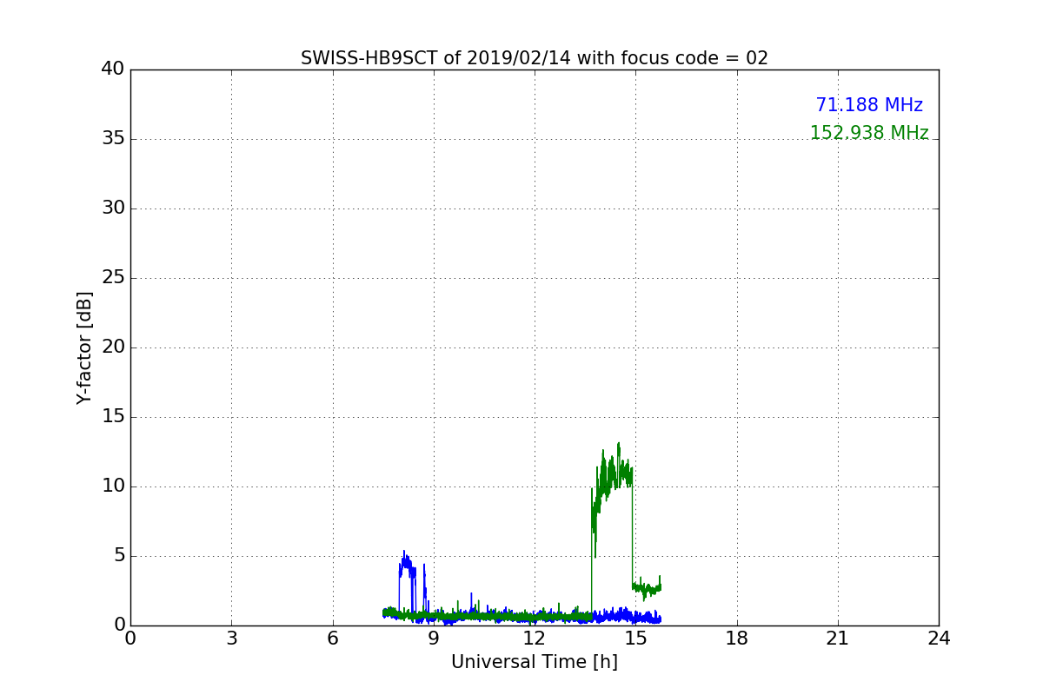Click the x-axis tick label 3

click(231, 639)
